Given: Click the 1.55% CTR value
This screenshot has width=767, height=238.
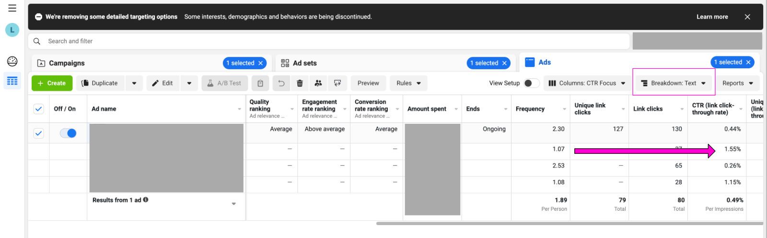Looking at the screenshot, I should tap(732, 149).
